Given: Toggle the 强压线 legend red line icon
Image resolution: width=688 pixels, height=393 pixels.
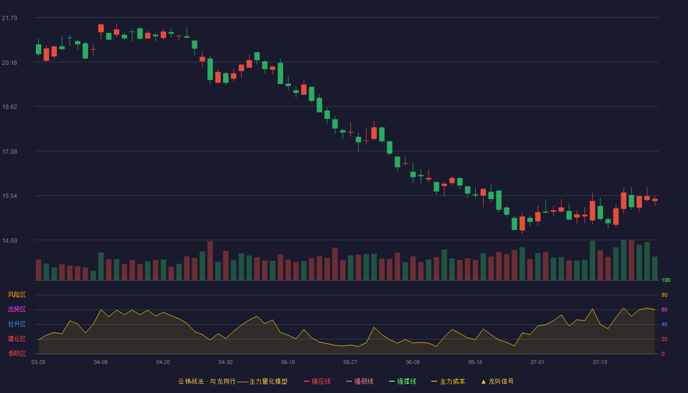Looking at the screenshot, I should click(306, 381).
